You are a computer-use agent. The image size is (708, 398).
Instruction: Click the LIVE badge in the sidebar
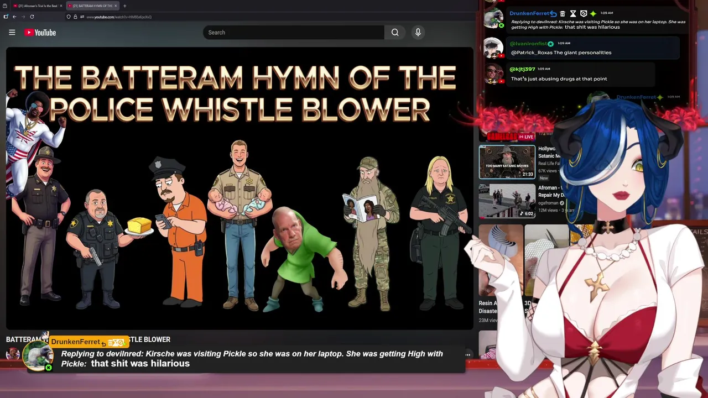tap(526, 137)
